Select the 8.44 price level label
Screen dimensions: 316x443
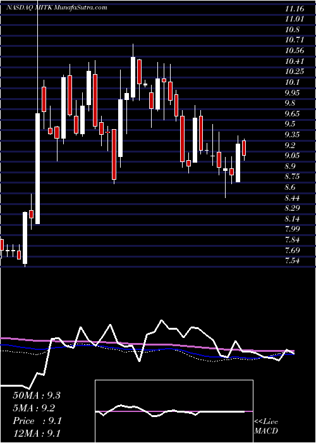click(x=293, y=197)
